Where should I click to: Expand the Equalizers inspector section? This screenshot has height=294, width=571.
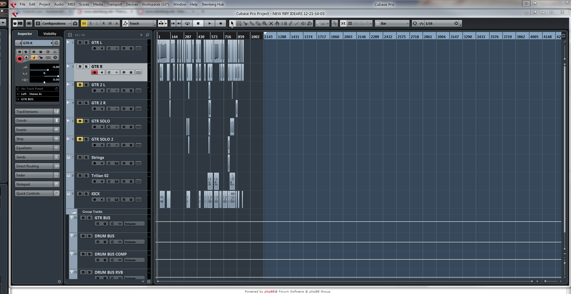[x=37, y=148]
